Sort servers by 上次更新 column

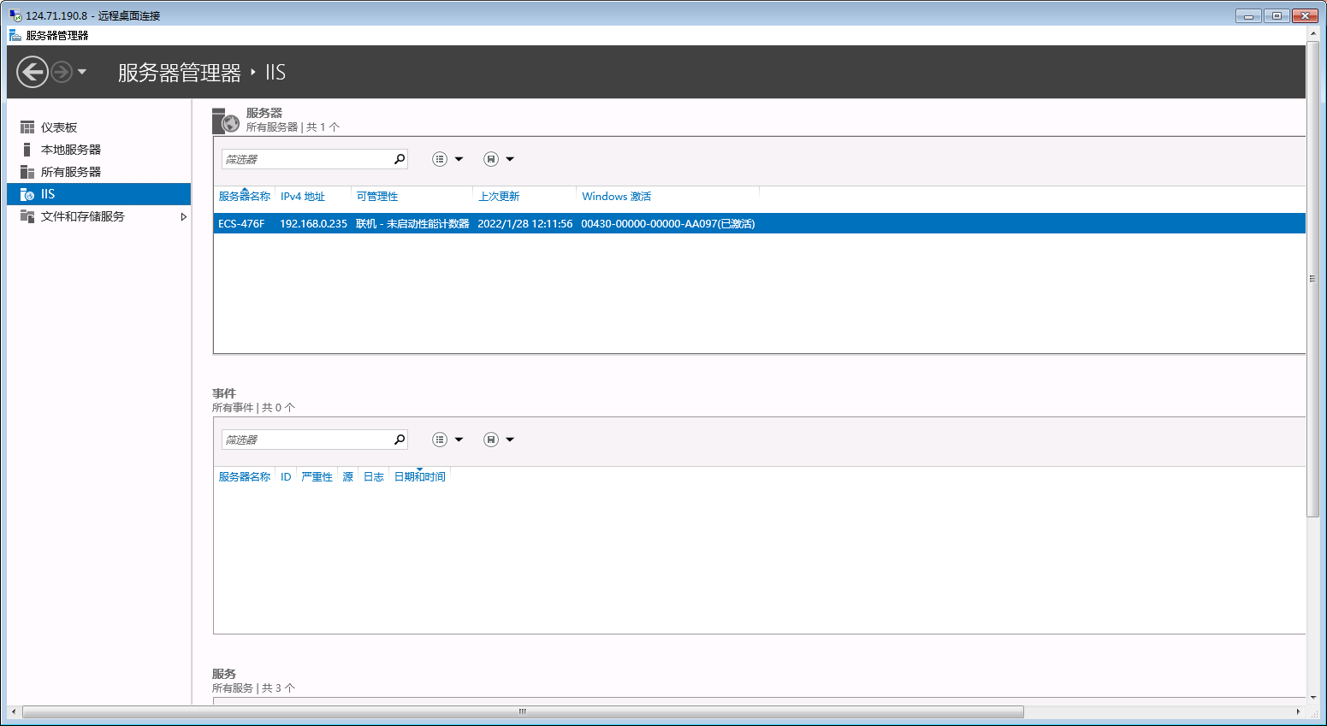[x=499, y=197]
